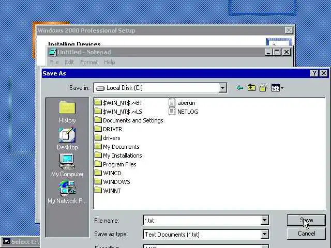Image resolution: width=331 pixels, height=248 pixels.
Task: Open My Network Places shortcut
Action: tap(67, 192)
